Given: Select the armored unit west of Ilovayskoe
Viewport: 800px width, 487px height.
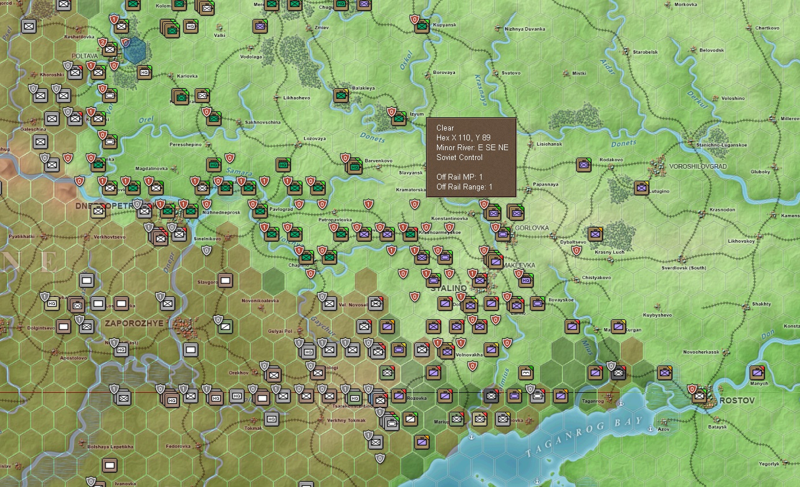Looking at the screenshot, I should 538,303.
